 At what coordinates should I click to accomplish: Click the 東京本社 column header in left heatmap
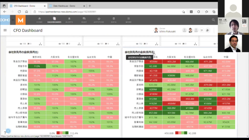[37, 57]
